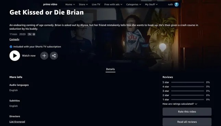
Task: Click Read all reviews button
Action: pyautogui.click(x=187, y=122)
